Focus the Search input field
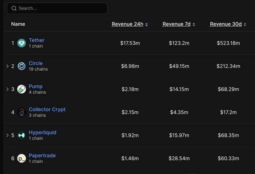The width and height of the screenshot is (255, 174). click(57, 8)
